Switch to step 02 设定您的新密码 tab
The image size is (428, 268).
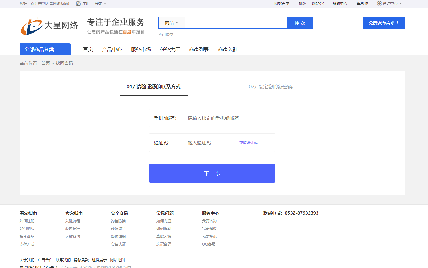(270, 87)
